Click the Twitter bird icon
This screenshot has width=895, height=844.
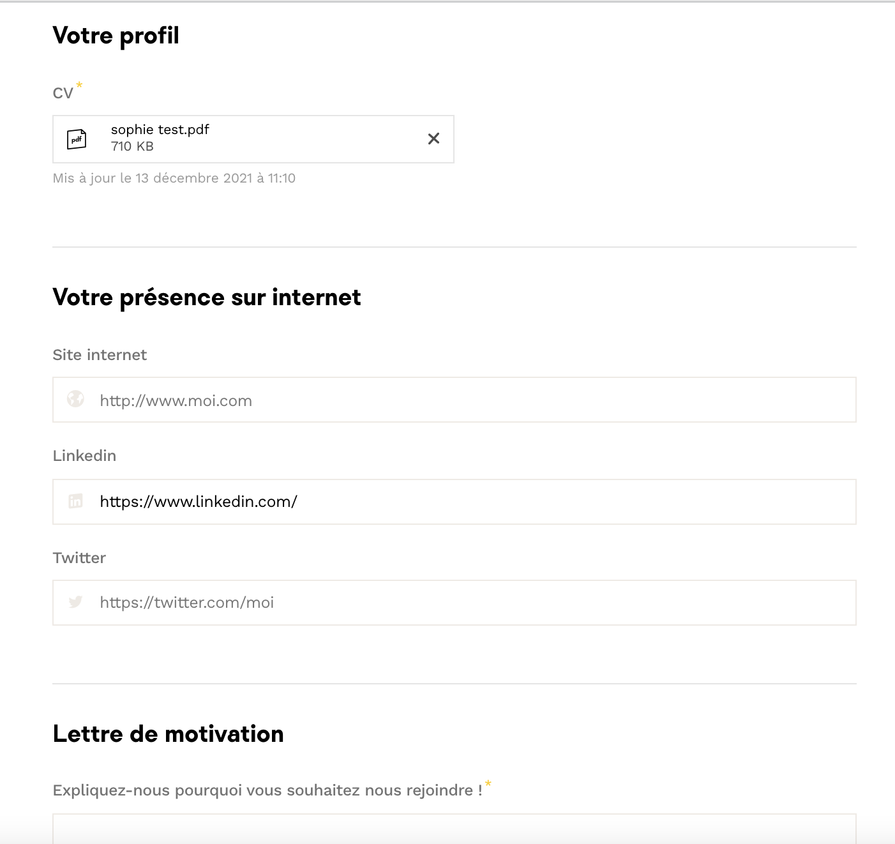tap(76, 602)
